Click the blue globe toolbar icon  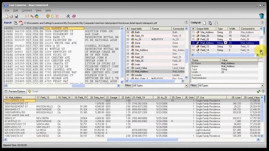pos(37,16)
